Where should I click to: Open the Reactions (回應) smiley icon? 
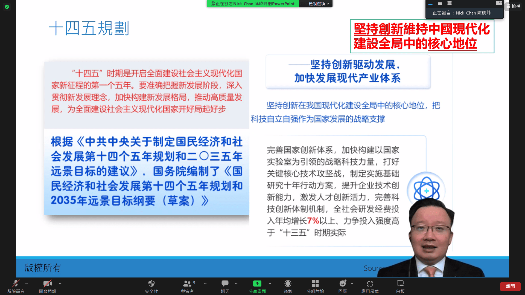click(x=342, y=284)
